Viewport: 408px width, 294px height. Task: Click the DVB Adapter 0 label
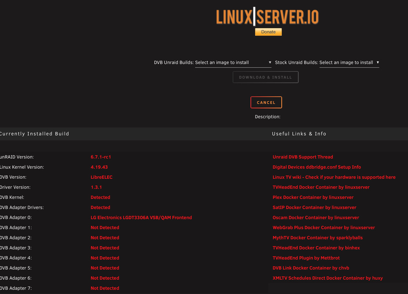[x=16, y=218]
